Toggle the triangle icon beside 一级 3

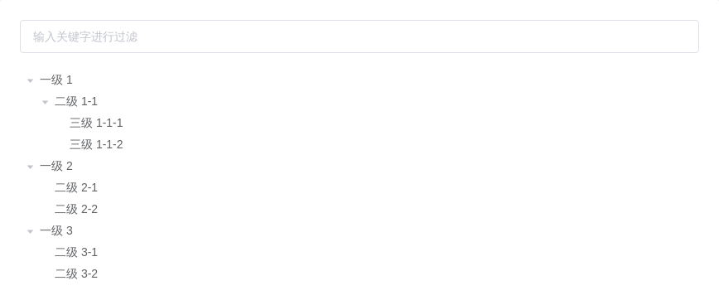click(x=31, y=231)
